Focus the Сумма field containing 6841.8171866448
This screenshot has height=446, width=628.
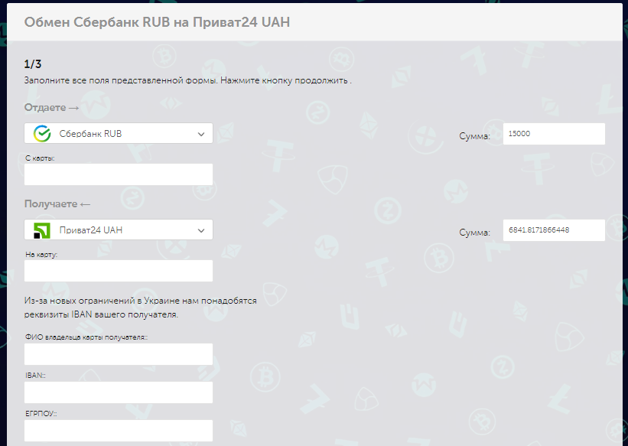[554, 230]
